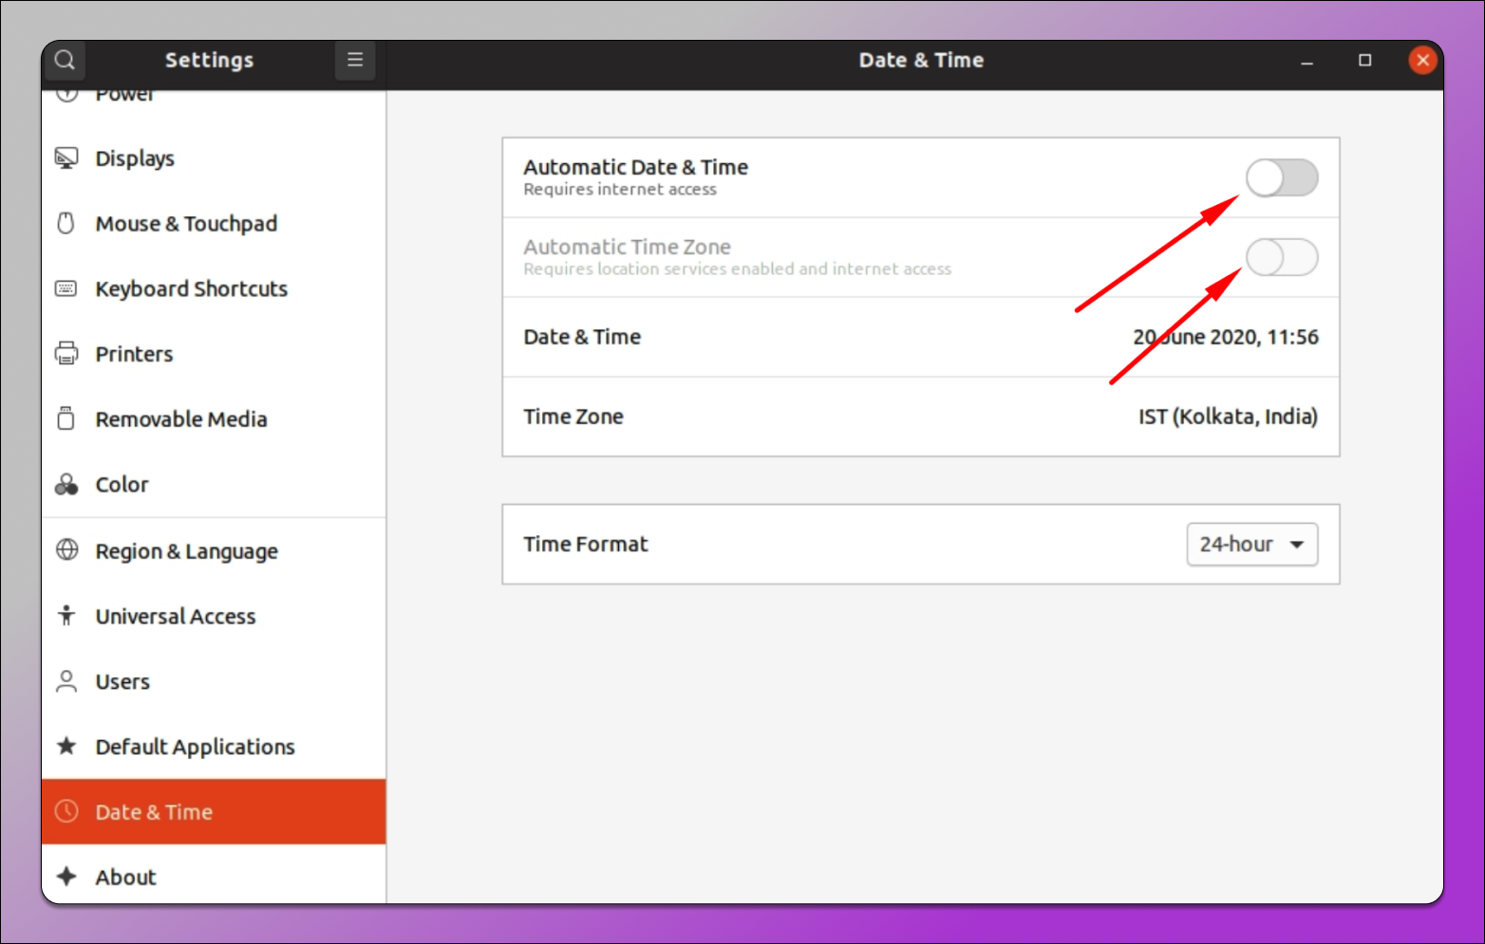The width and height of the screenshot is (1485, 944).
Task: Open the About panel
Action: [125, 878]
